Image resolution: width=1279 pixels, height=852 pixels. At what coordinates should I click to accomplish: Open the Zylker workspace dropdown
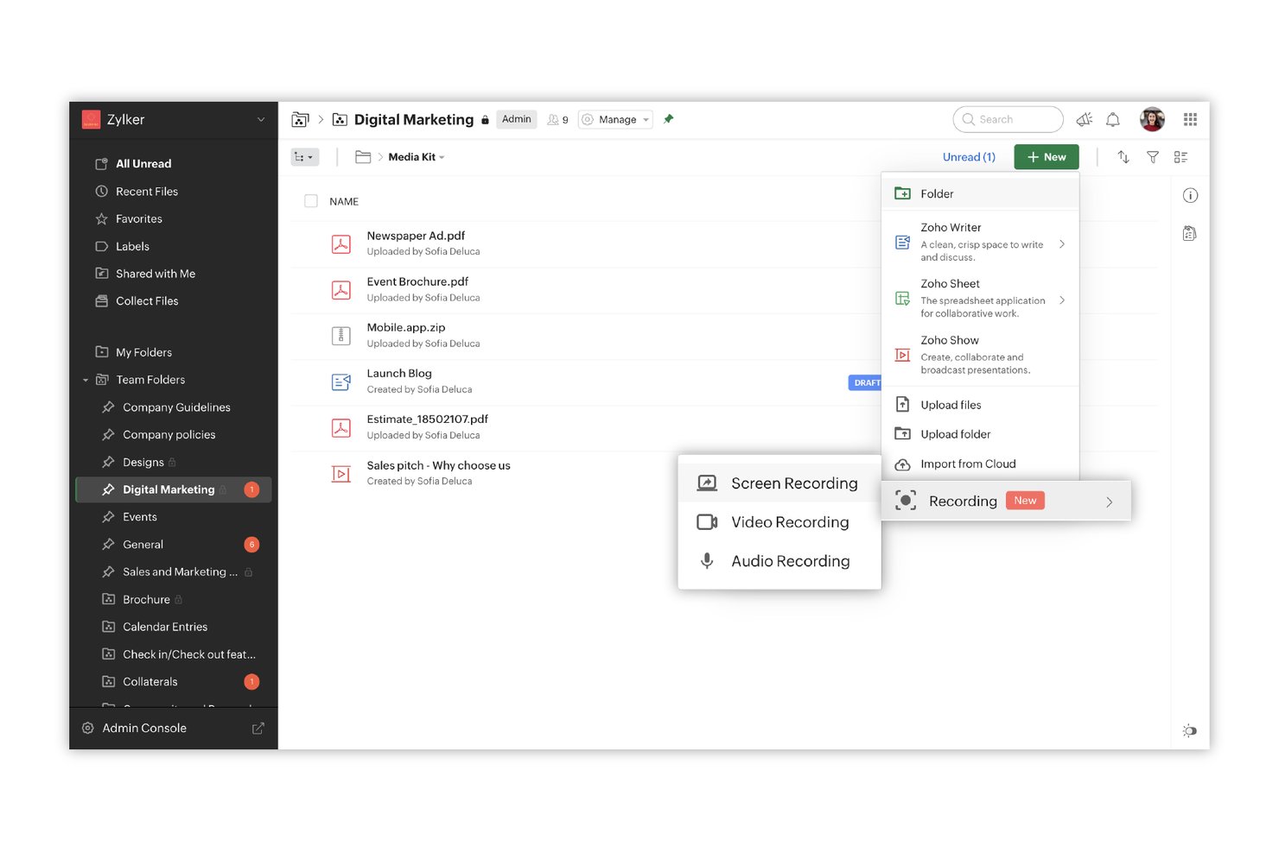(261, 119)
